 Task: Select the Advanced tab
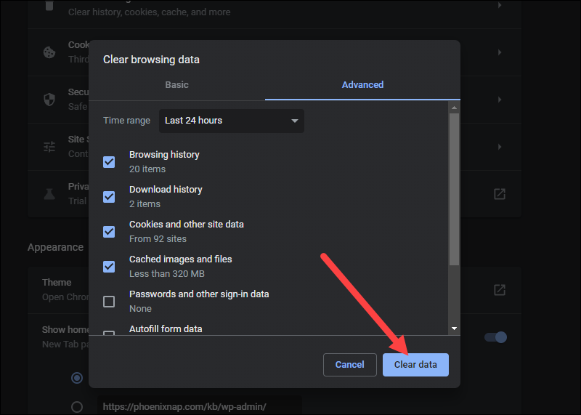(362, 85)
